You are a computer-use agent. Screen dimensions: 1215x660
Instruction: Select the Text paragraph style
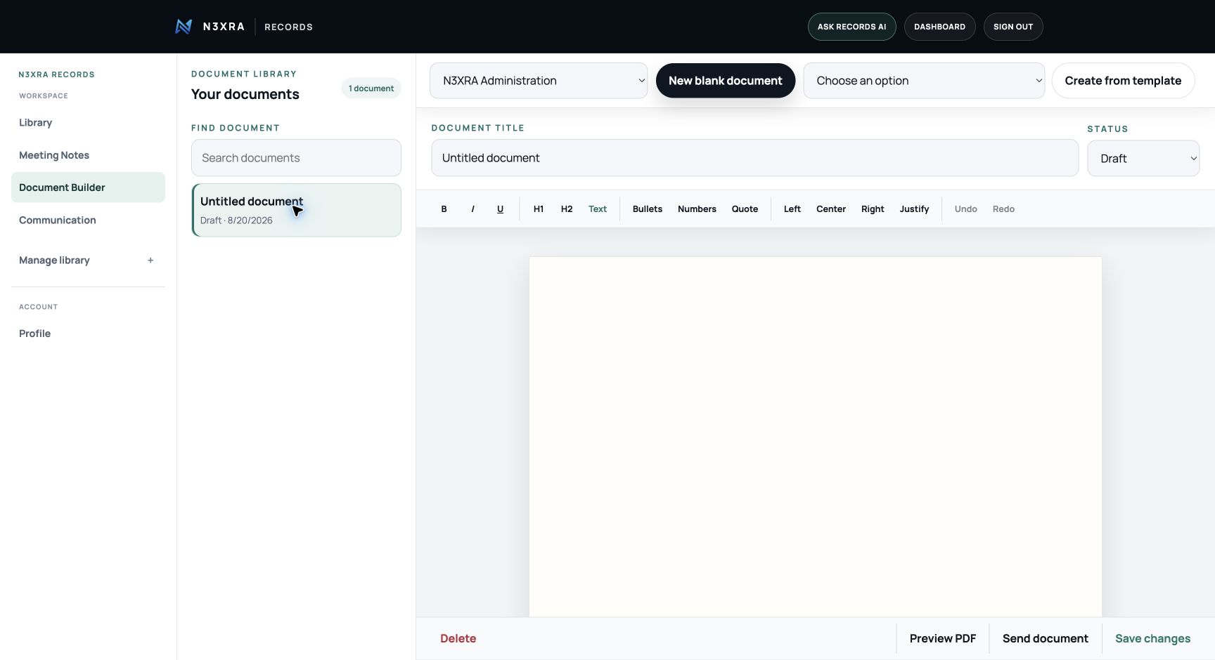tap(598, 209)
